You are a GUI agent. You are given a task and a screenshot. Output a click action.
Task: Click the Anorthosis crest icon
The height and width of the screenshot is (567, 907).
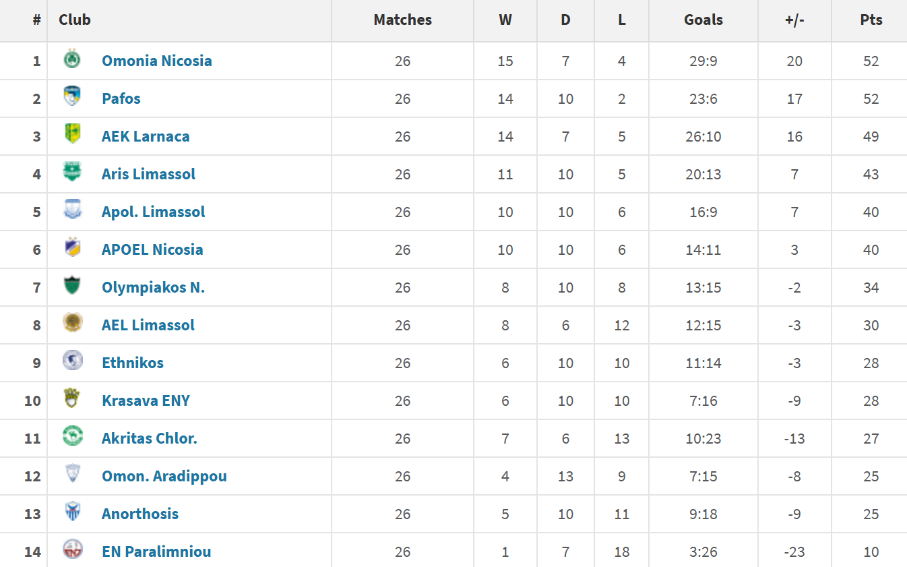pos(72,513)
